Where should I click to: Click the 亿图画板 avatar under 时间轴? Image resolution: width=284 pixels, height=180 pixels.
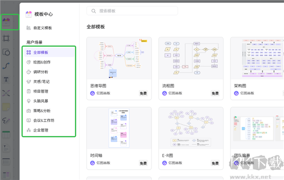point(92,163)
